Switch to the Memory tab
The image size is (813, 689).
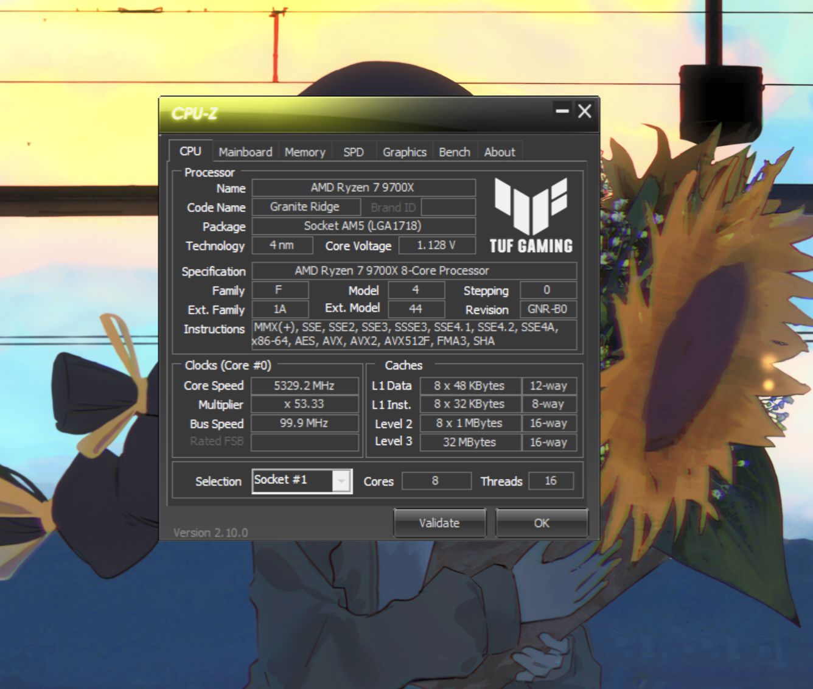[x=305, y=152]
